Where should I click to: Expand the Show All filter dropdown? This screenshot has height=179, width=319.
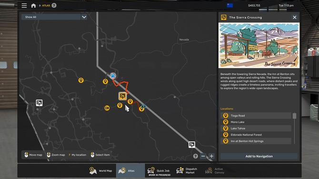(x=54, y=17)
